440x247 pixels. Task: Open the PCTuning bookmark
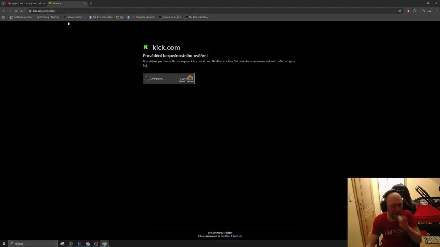(x=48, y=17)
